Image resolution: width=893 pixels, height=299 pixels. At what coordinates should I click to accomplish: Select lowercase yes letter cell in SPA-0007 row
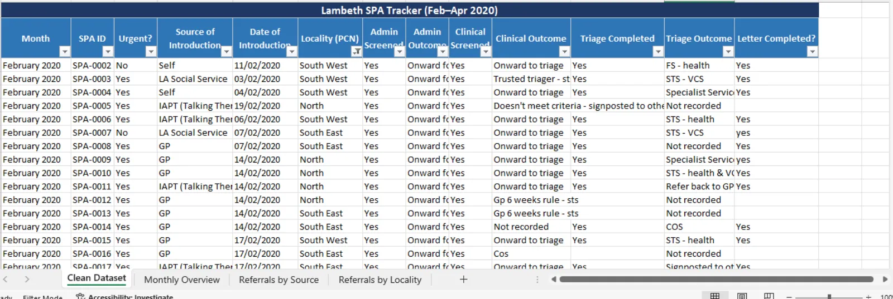[776, 133]
